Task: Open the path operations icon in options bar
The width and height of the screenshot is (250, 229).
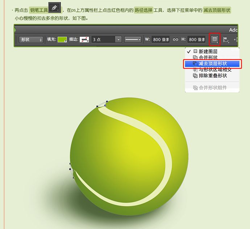Action: pos(215,39)
